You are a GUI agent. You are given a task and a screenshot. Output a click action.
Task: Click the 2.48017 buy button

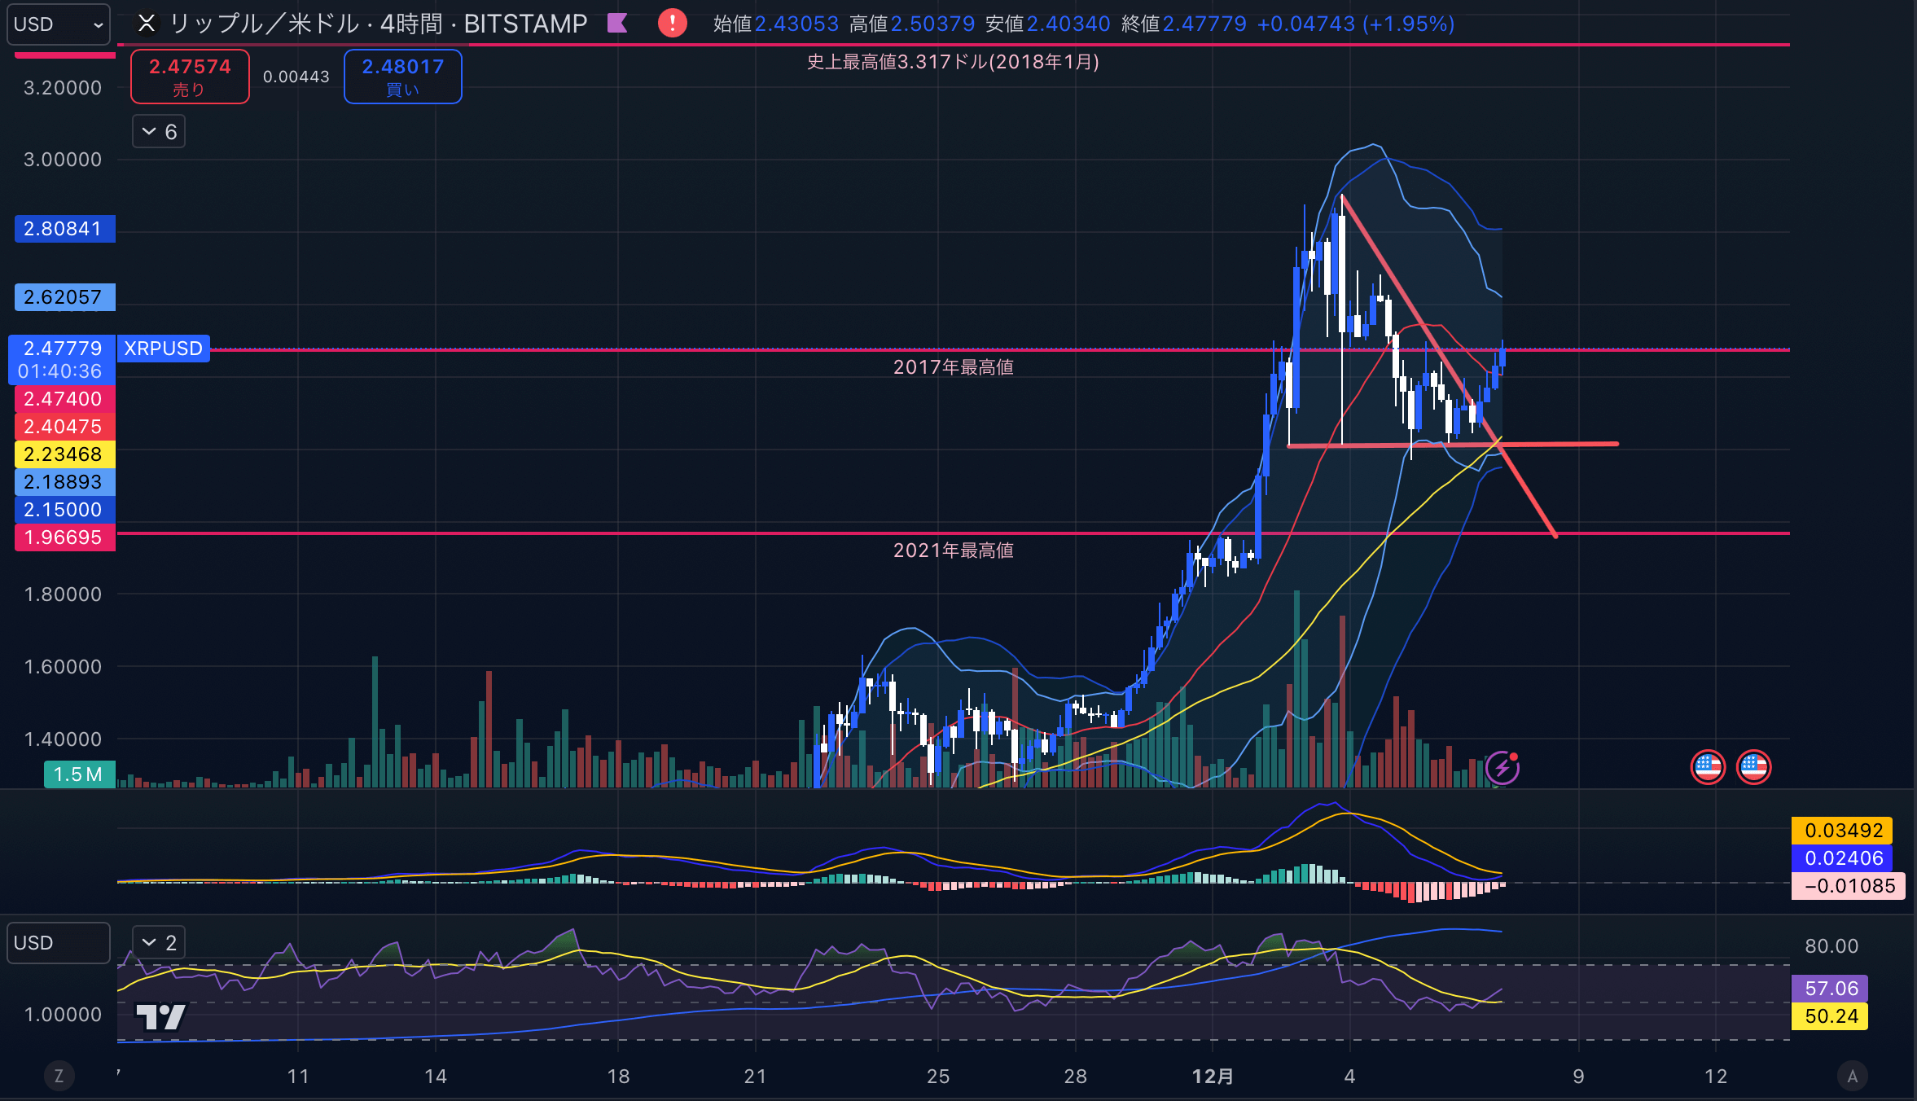pyautogui.click(x=403, y=77)
